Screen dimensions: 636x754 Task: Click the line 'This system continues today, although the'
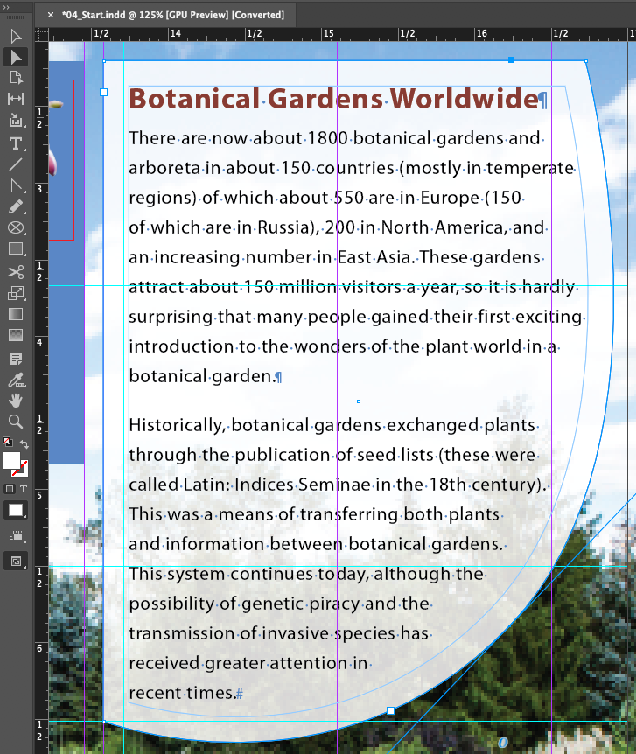point(307,574)
